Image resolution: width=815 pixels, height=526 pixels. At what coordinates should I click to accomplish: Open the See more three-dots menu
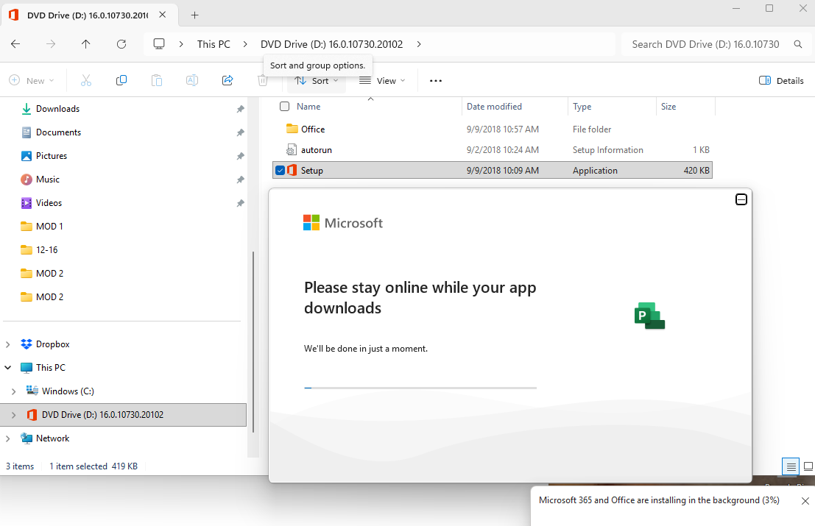[x=436, y=80]
